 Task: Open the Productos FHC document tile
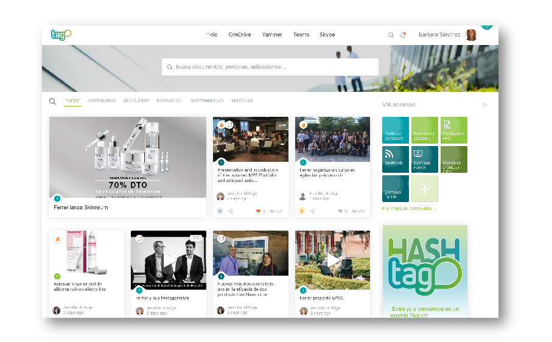[x=454, y=130]
